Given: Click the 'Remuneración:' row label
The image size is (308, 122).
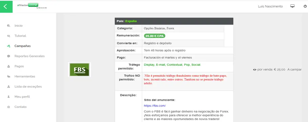Looking at the screenshot, I should coord(128,36).
